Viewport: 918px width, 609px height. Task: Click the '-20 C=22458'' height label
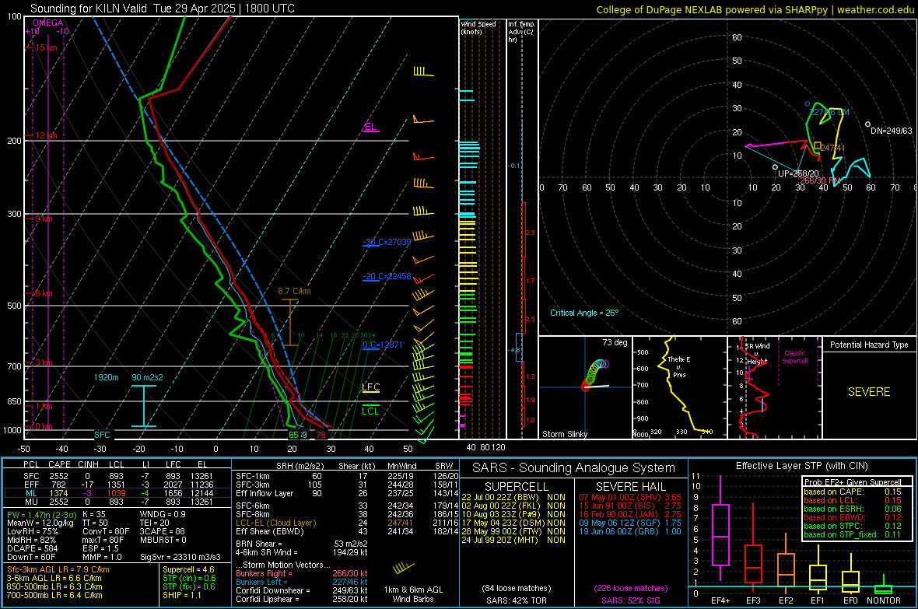coord(387,276)
